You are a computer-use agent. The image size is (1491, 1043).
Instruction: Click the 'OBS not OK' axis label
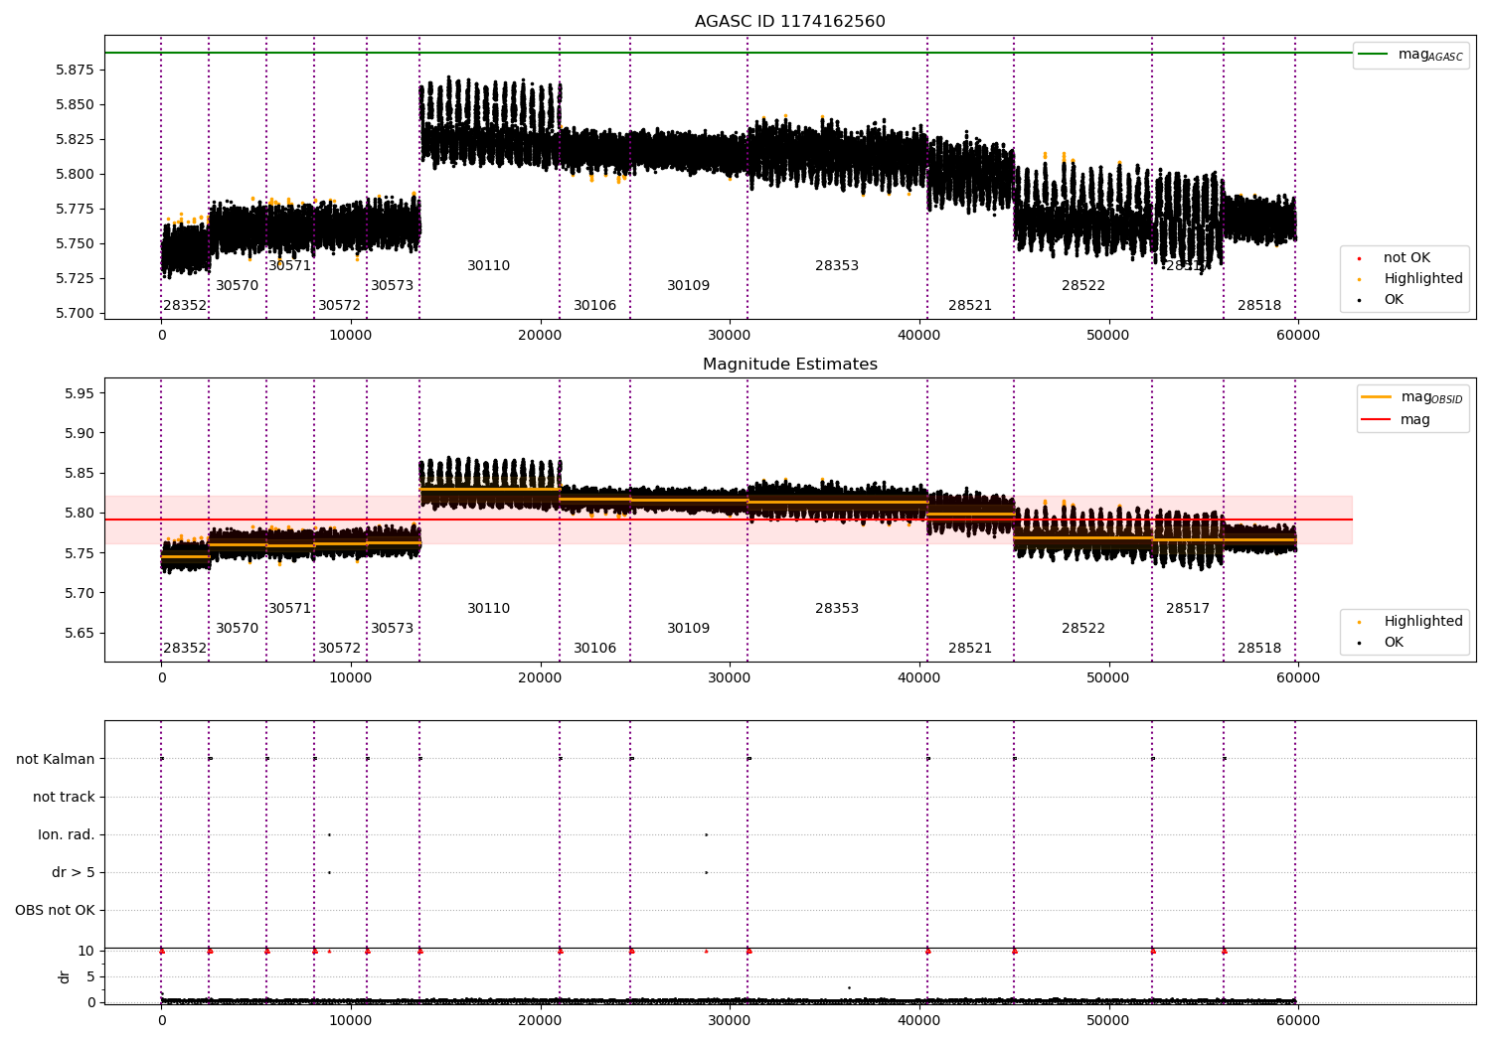click(x=55, y=910)
